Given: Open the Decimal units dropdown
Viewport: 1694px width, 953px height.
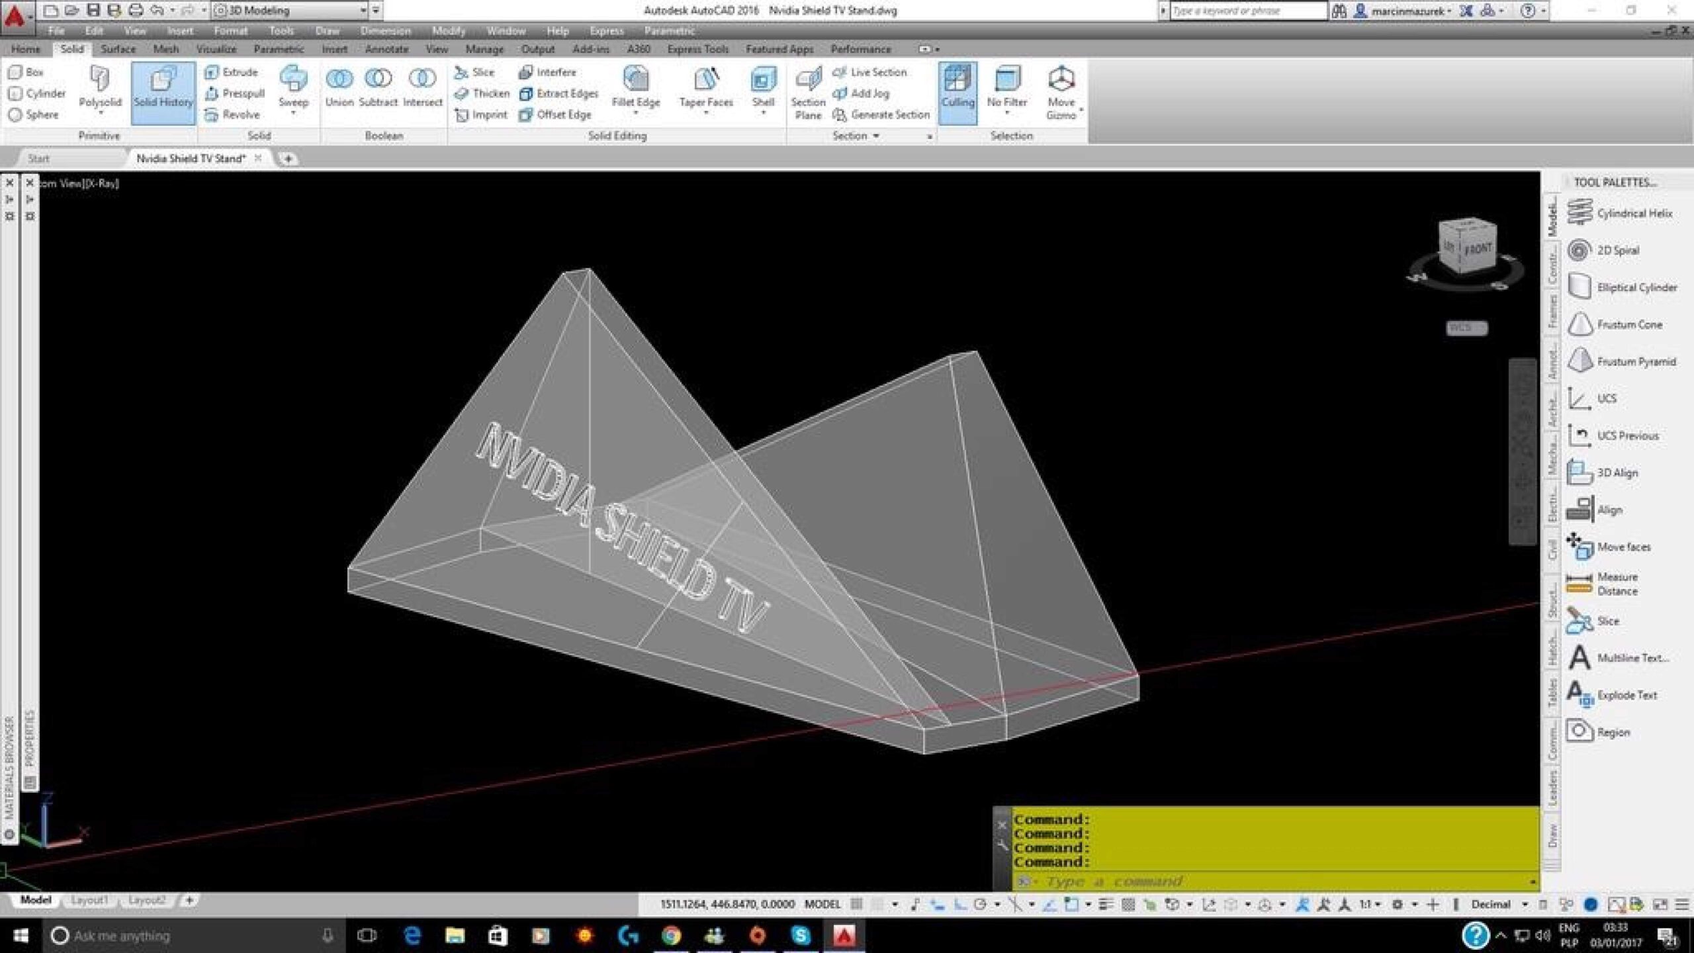Looking at the screenshot, I should pos(1499,904).
